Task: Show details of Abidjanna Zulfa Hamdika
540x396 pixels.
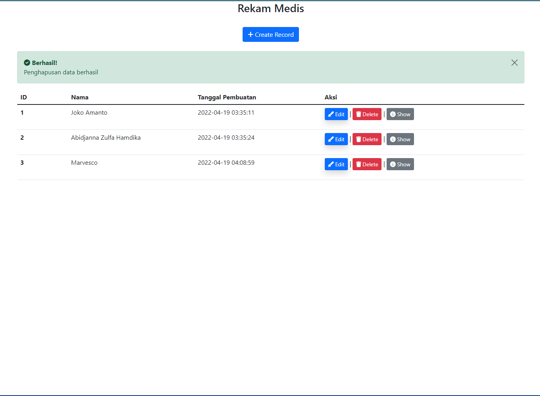Action: (400, 139)
